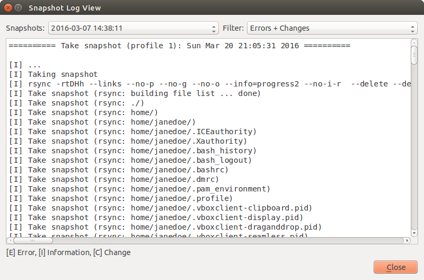Click the log line for .bash_history
Viewport: 424px width, 280px height.
(133, 151)
